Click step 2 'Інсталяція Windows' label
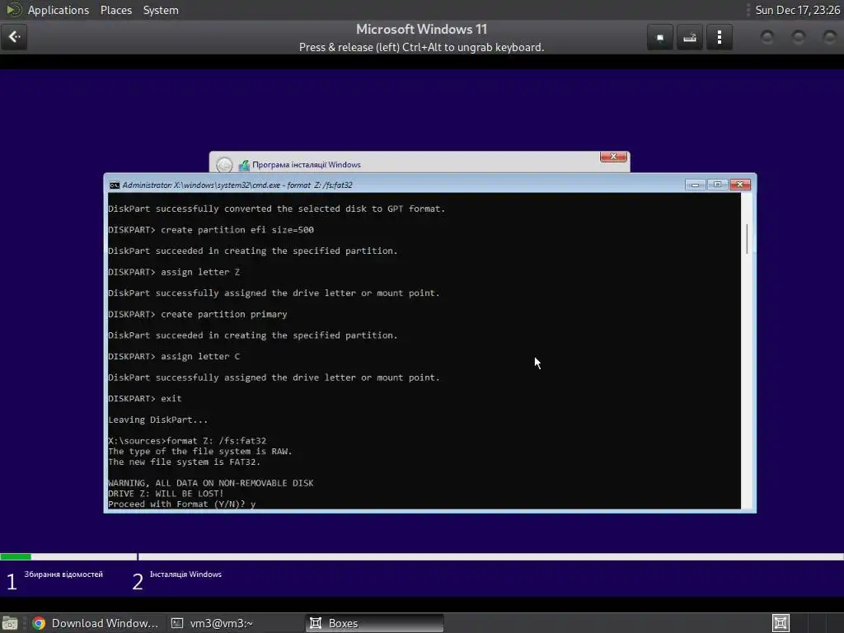 coord(185,574)
